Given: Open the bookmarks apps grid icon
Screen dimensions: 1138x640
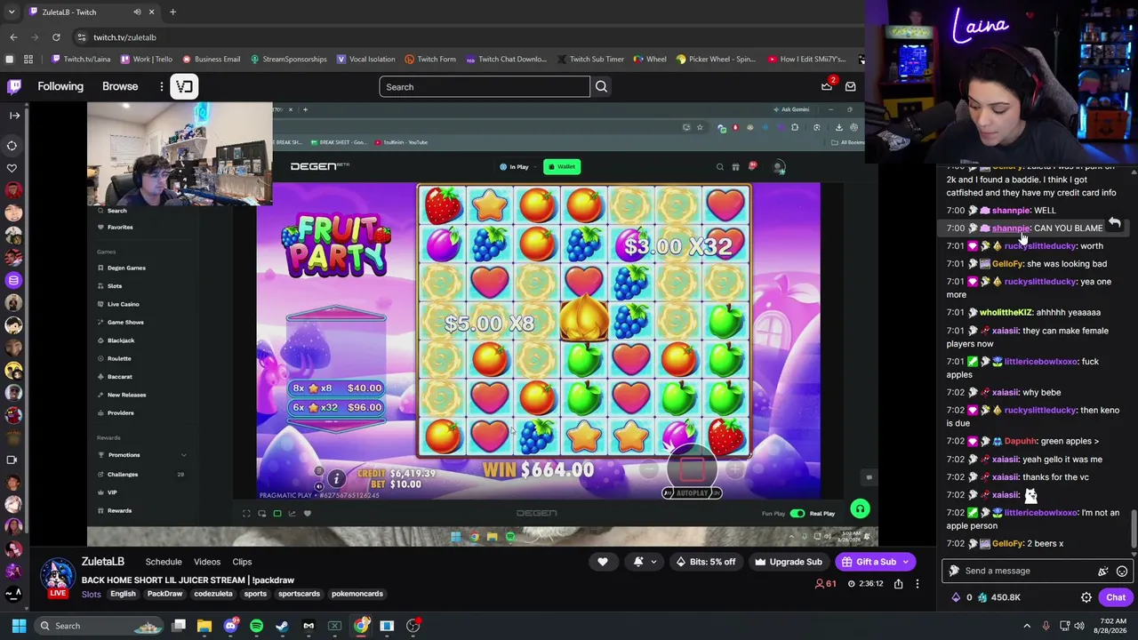Looking at the screenshot, I should [x=28, y=60].
